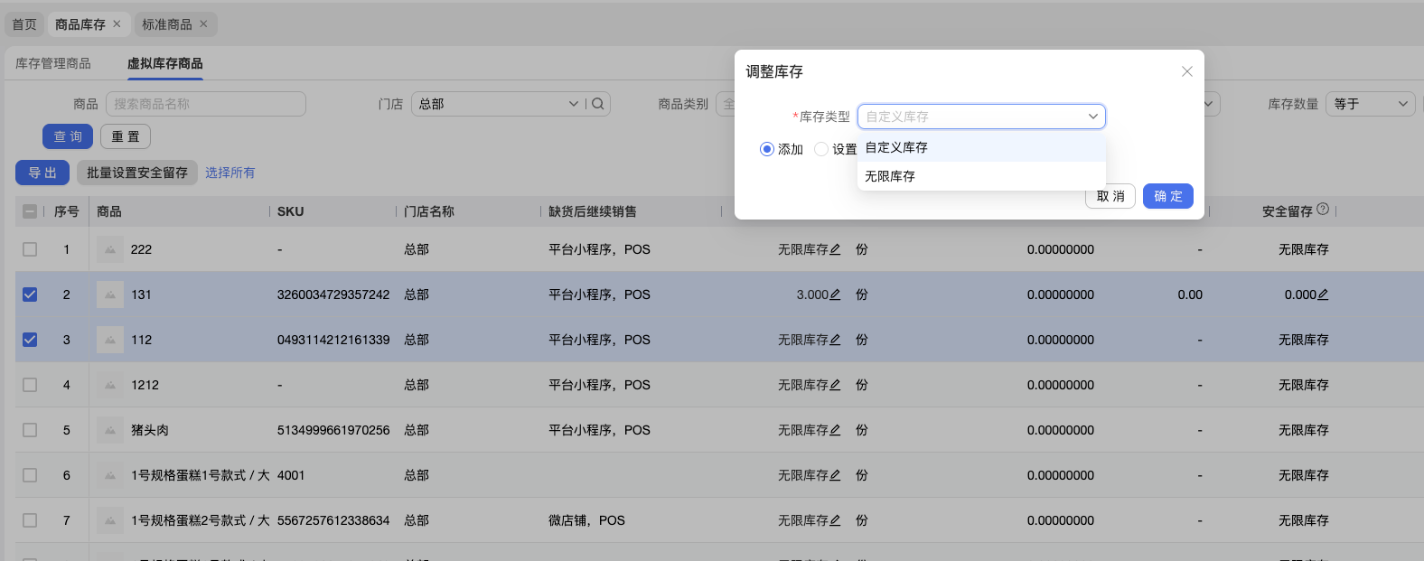Switch to 库存管理商品 tab
This screenshot has height=561, width=1424.
point(53,63)
